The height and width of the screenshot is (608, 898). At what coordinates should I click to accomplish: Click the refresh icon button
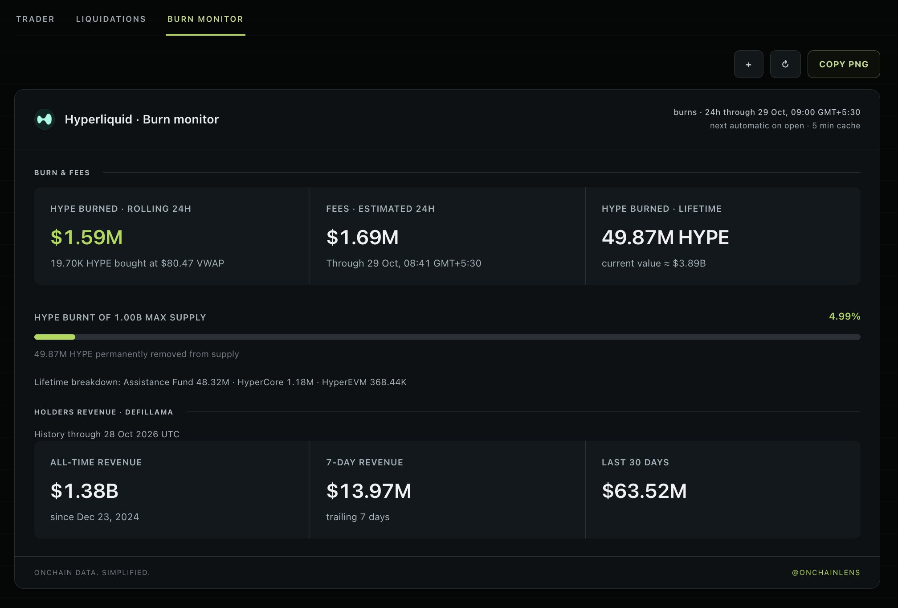pos(785,64)
